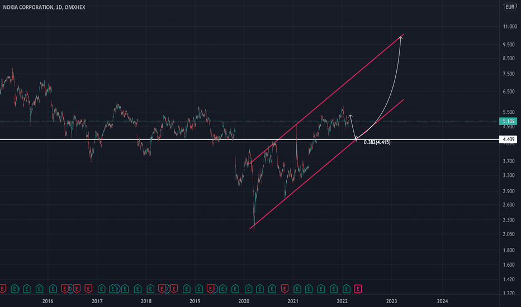Click the 0.382(4.415) Fibonacci label
The height and width of the screenshot is (307, 521).
tap(377, 142)
